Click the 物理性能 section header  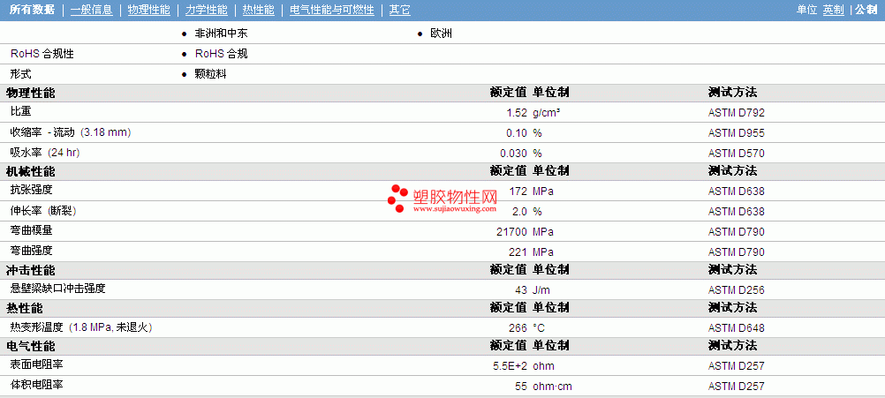tap(31, 93)
